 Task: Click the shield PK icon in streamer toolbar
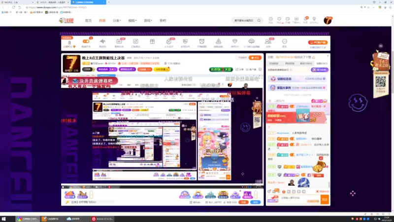pos(185,41)
